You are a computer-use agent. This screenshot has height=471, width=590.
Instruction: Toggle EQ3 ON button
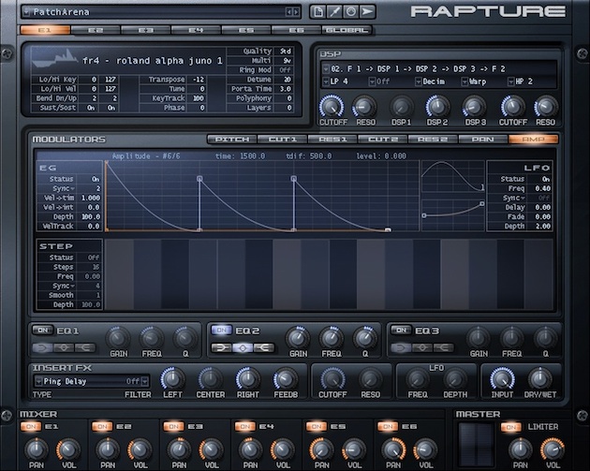click(401, 331)
